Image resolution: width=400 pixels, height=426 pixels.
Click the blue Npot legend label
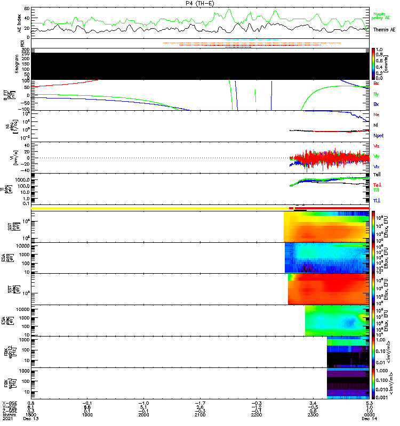coord(379,136)
